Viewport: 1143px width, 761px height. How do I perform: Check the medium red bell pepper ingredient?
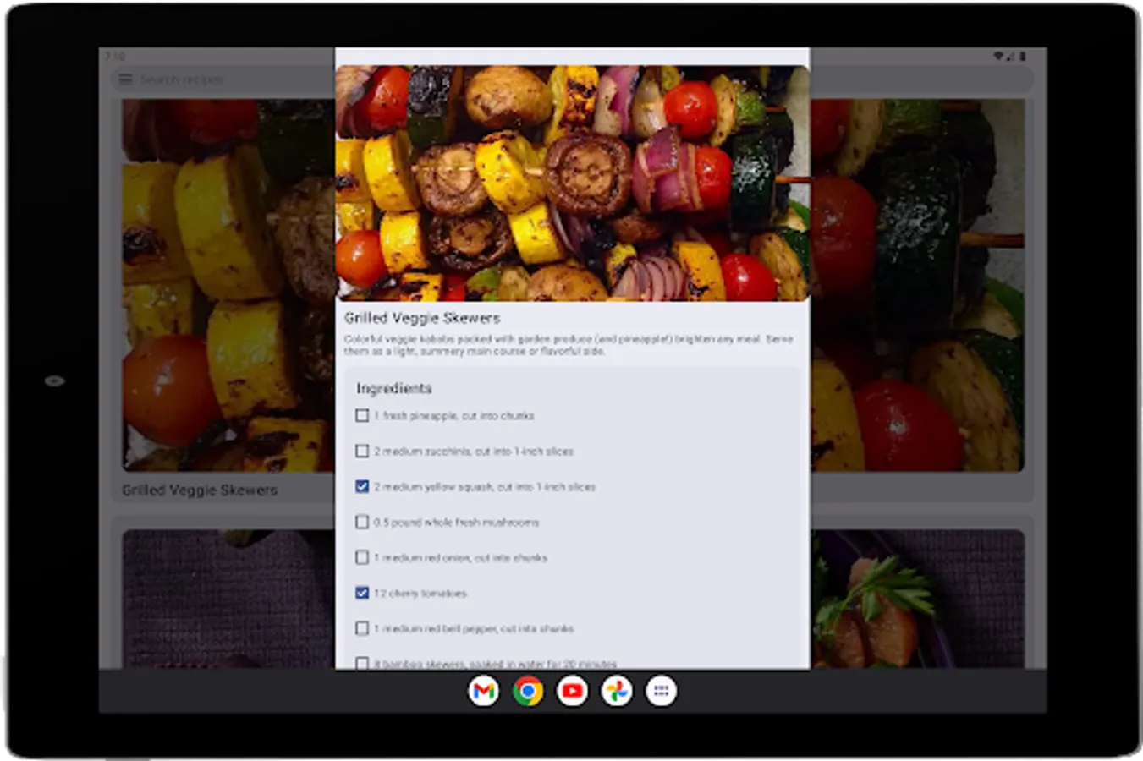pyautogui.click(x=362, y=629)
